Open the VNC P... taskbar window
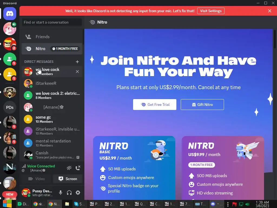 point(95,204)
